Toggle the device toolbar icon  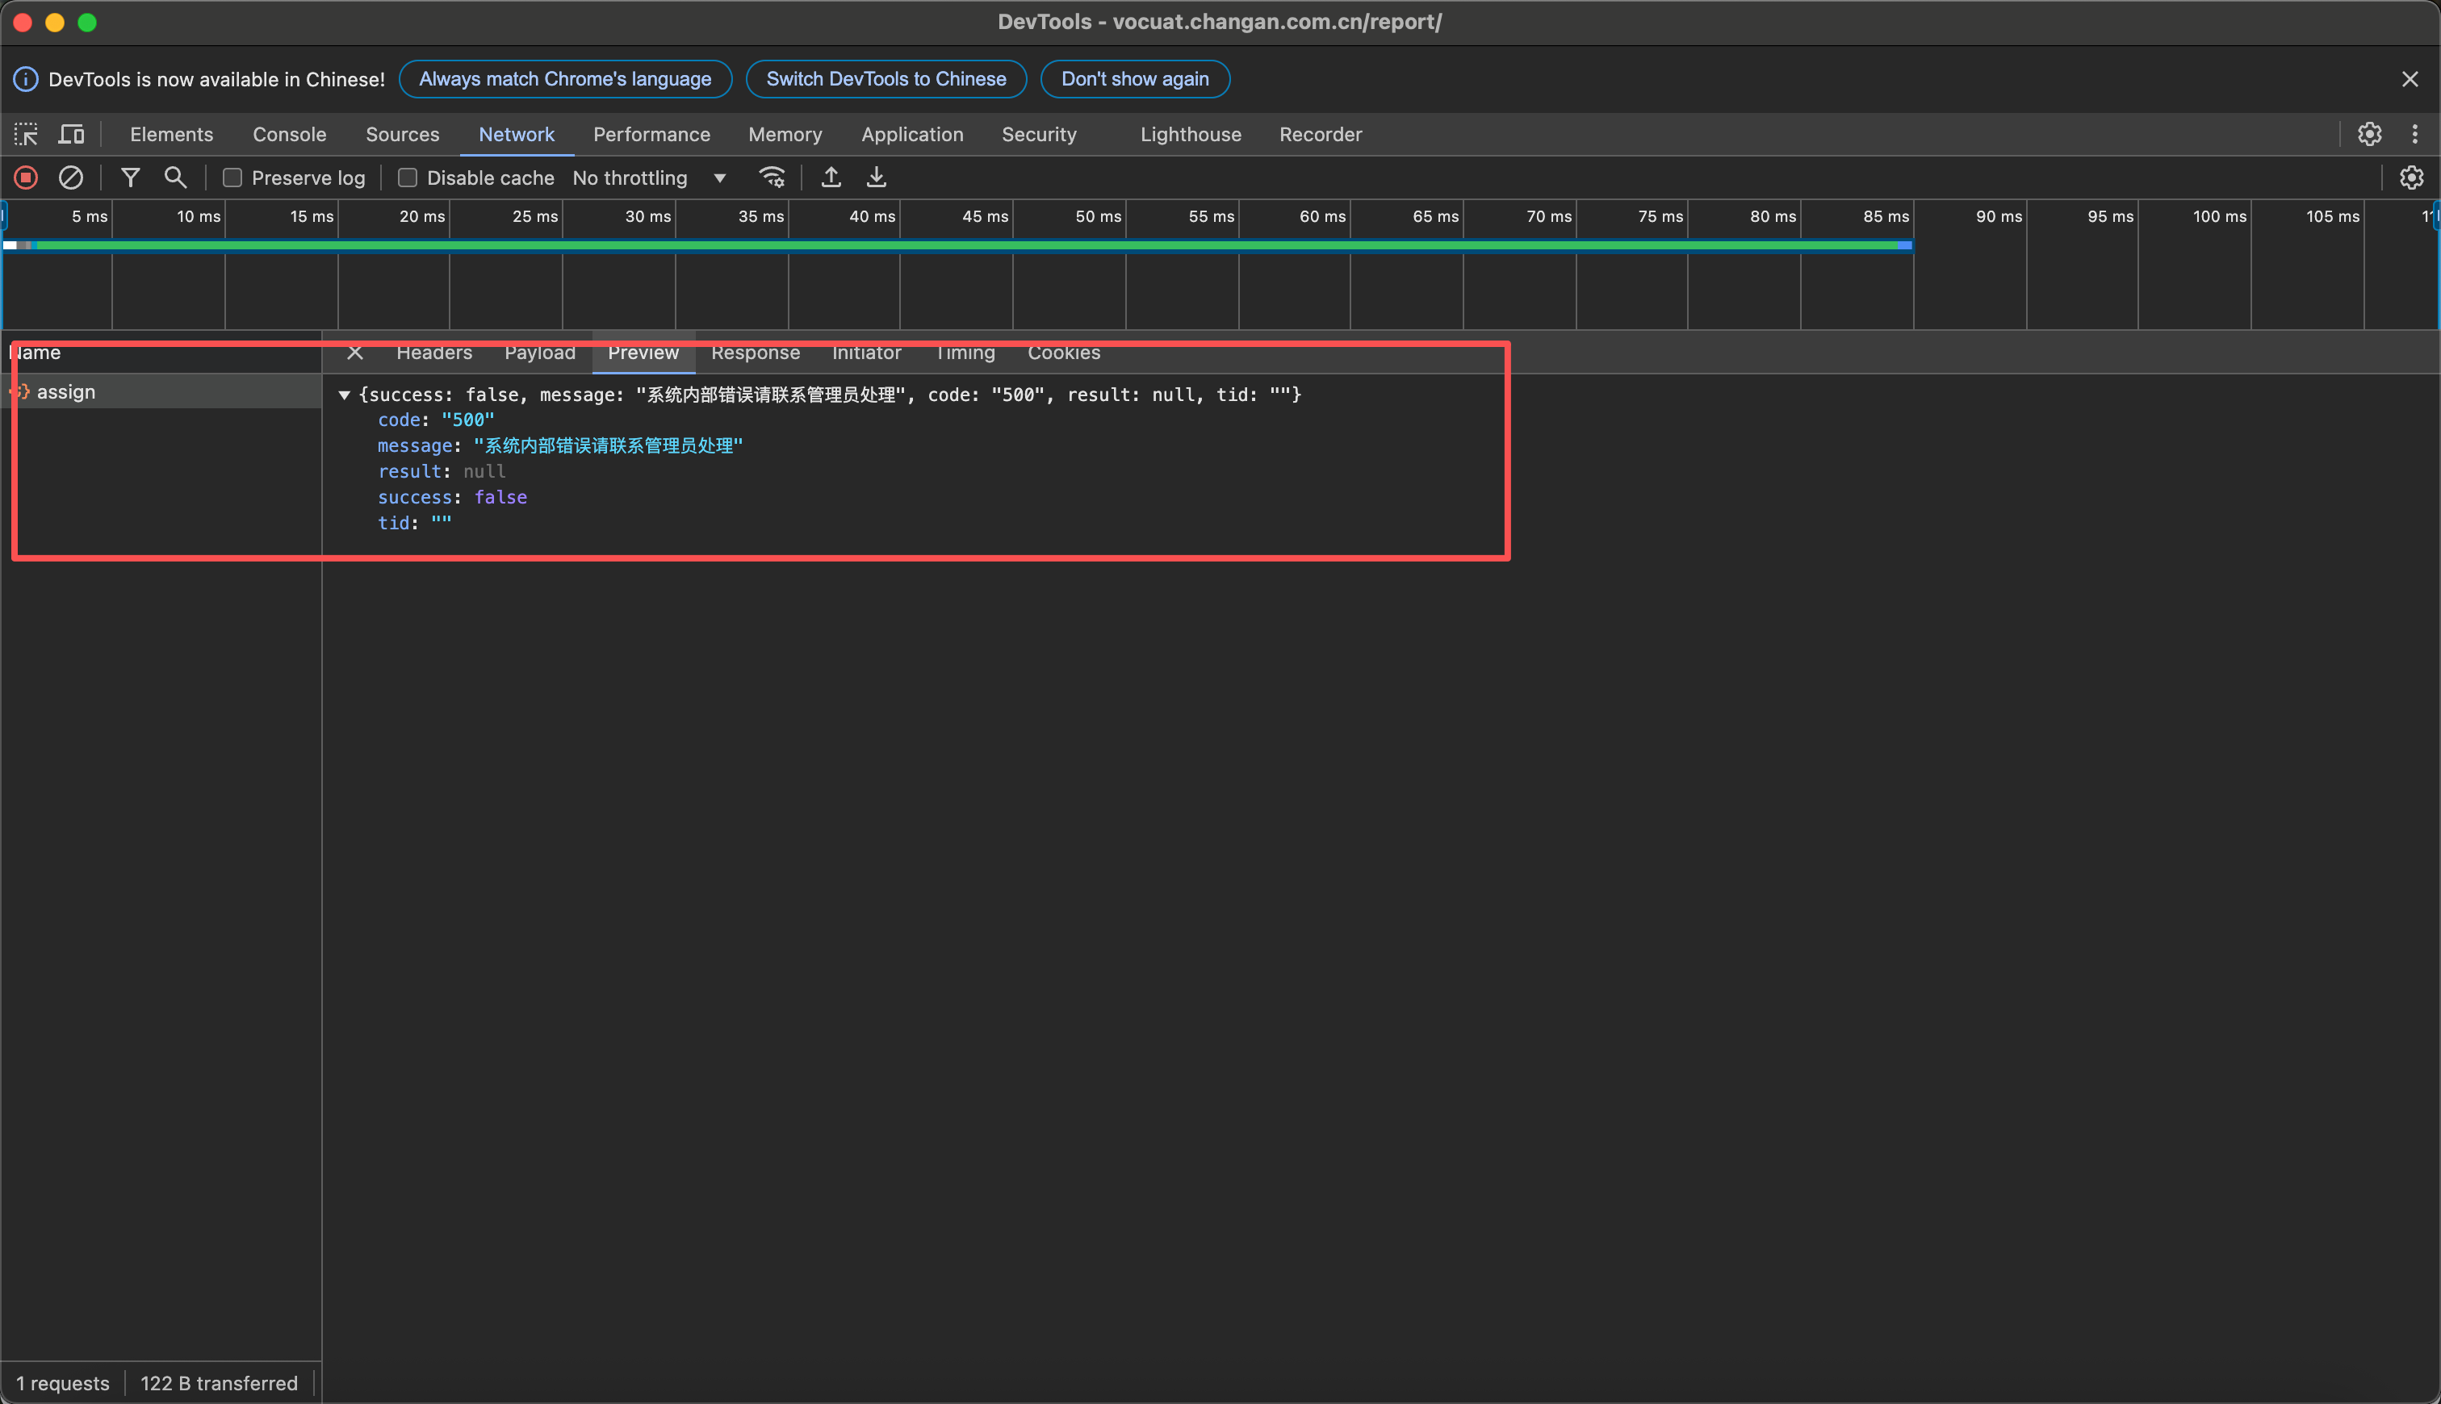click(x=71, y=134)
